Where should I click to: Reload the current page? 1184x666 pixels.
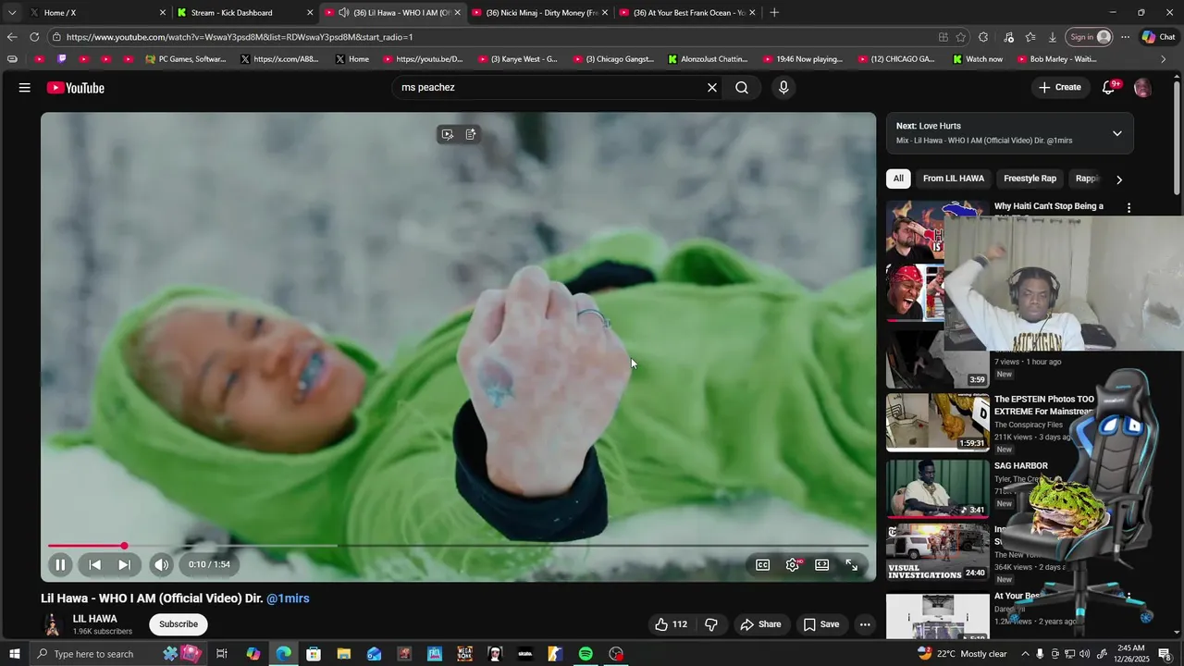click(34, 37)
